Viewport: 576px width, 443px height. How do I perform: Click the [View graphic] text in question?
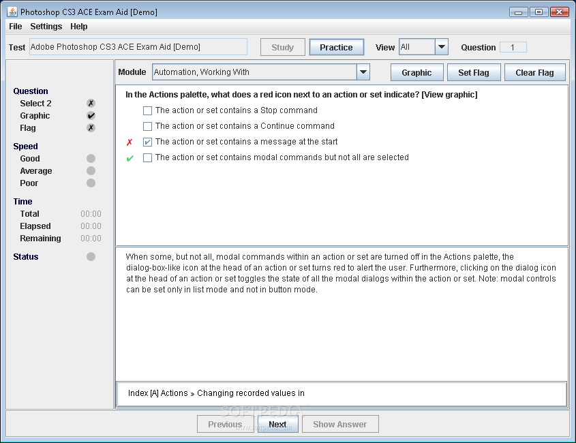(449, 95)
